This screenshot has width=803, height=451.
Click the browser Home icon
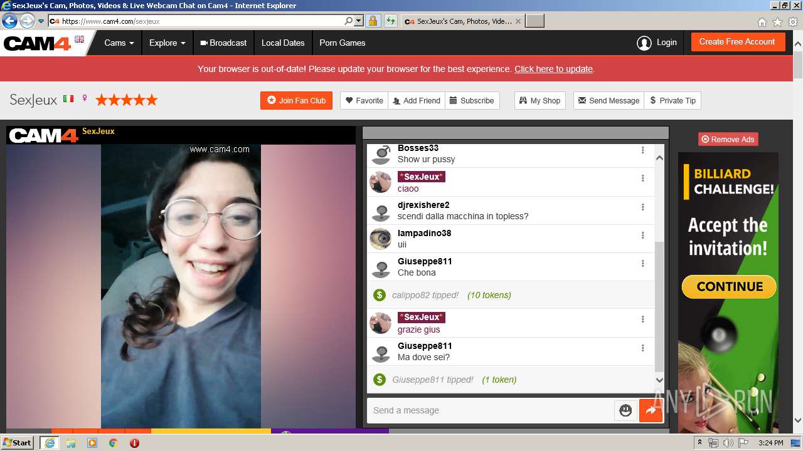tap(762, 22)
